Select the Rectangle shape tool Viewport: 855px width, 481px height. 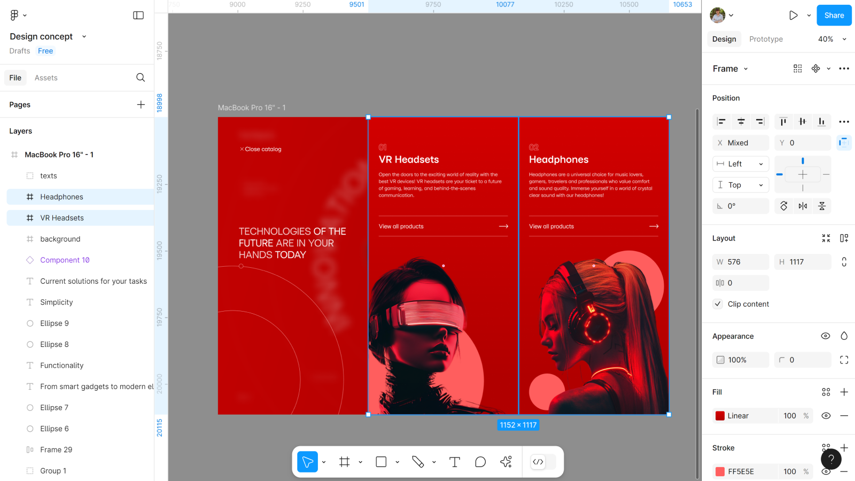(x=381, y=462)
